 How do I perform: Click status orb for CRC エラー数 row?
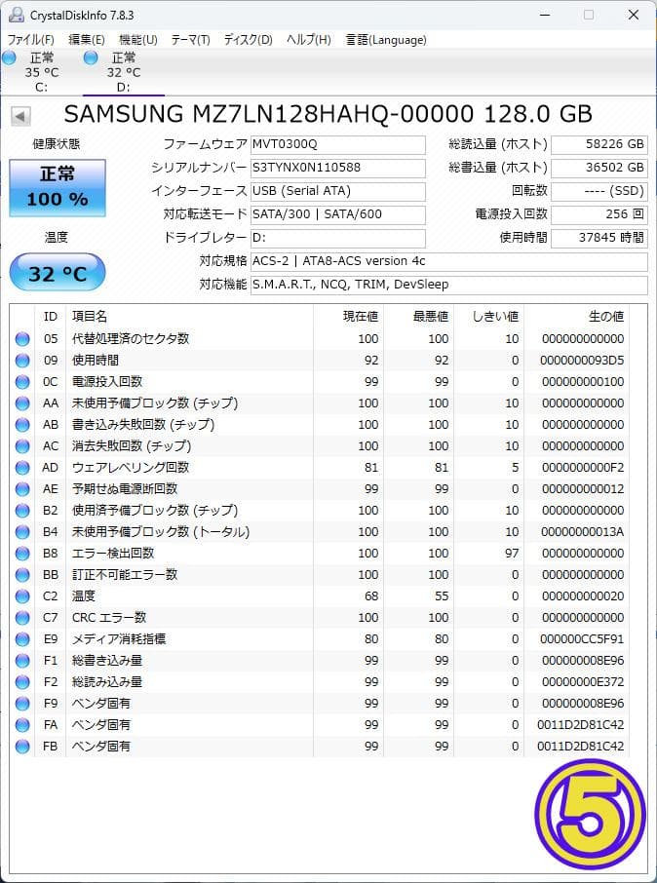point(22,618)
